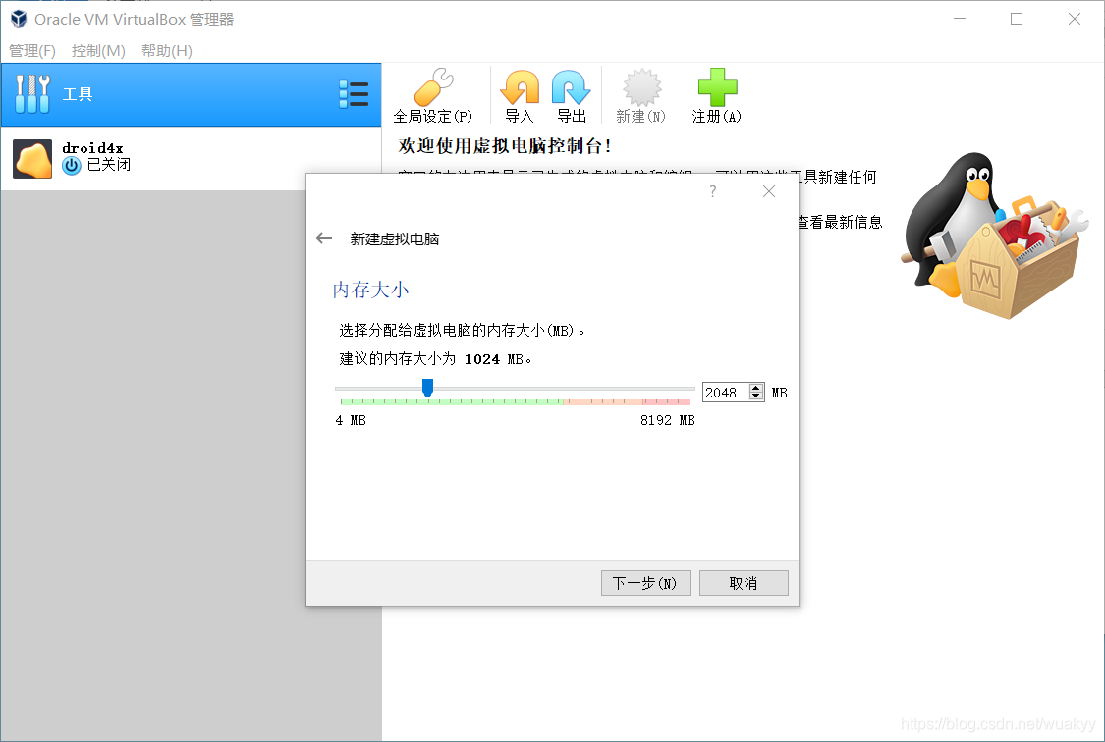The image size is (1105, 742).
Task: Click the 新建虚拟电脑 dialog title
Action: (x=395, y=238)
